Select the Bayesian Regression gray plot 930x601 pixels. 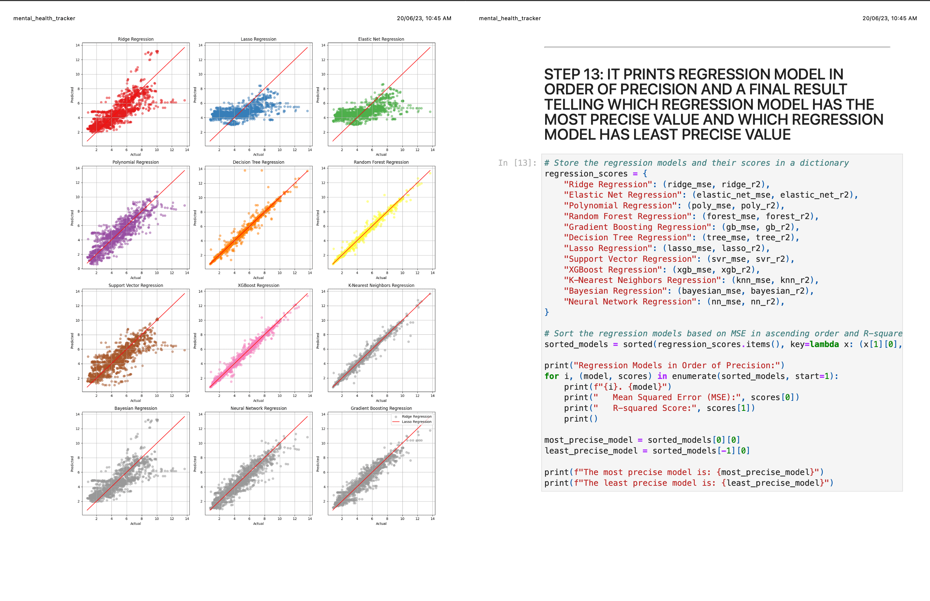pyautogui.click(x=136, y=463)
